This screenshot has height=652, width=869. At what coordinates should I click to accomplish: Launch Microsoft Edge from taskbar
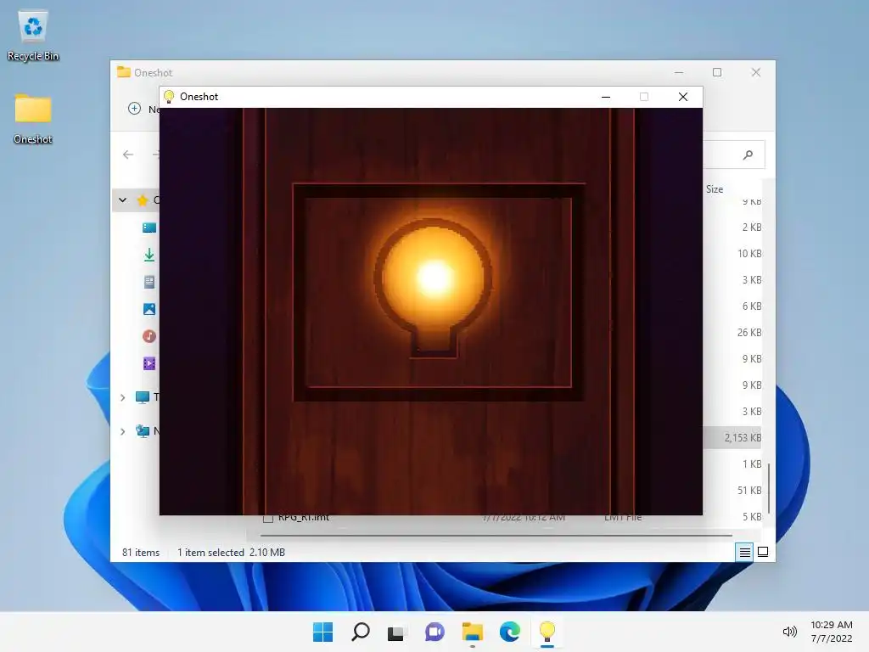[509, 632]
